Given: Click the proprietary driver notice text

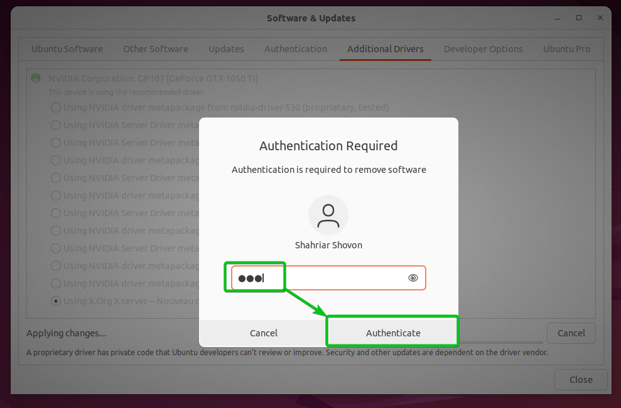Looking at the screenshot, I should 287,352.
